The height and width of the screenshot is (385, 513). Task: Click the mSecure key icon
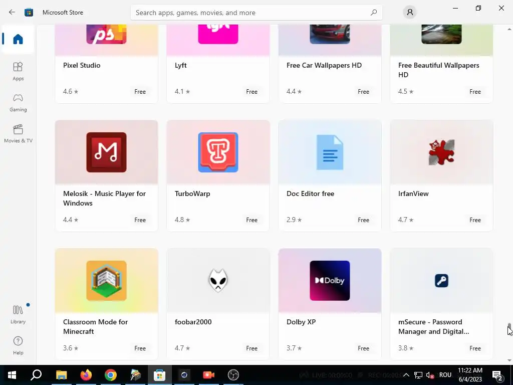point(441,281)
